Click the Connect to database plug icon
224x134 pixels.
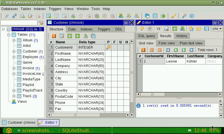[x=6, y=16]
